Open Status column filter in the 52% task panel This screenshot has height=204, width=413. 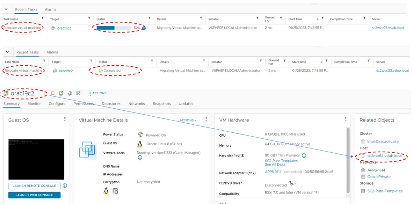tap(149, 18)
